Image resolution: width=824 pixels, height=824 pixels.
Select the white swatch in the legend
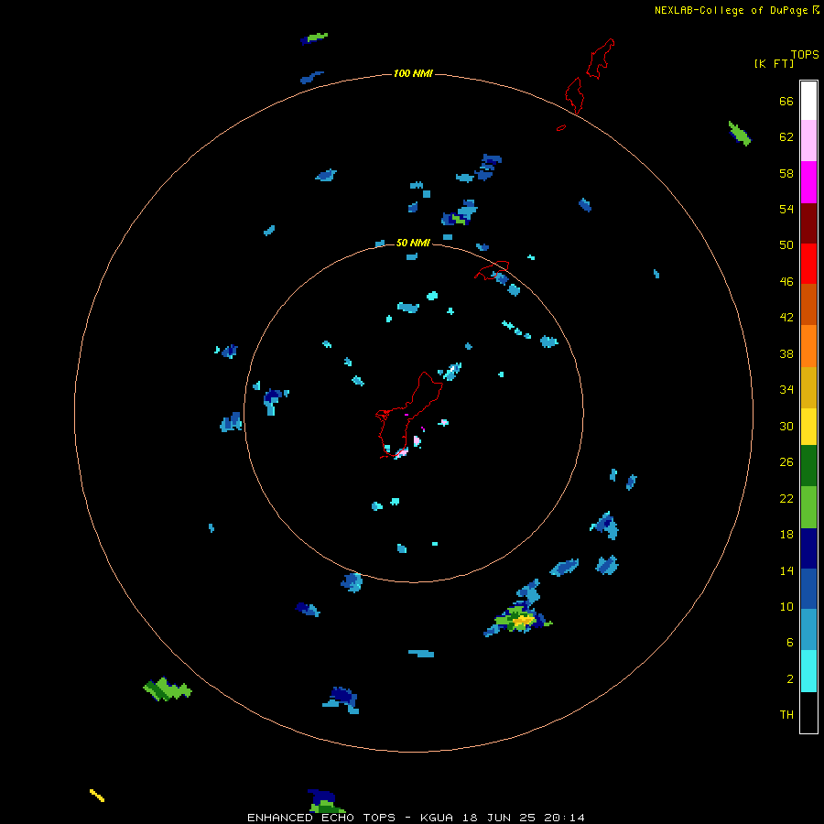(x=808, y=101)
